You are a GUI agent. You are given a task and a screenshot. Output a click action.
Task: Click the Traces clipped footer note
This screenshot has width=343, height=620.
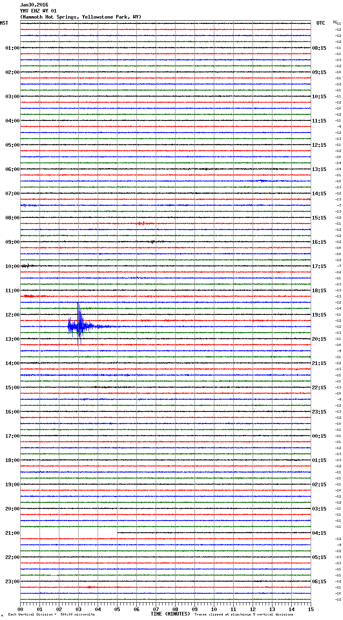(x=244, y=615)
